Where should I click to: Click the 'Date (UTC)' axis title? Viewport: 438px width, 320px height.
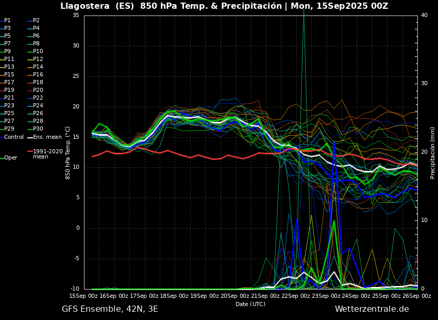250,304
